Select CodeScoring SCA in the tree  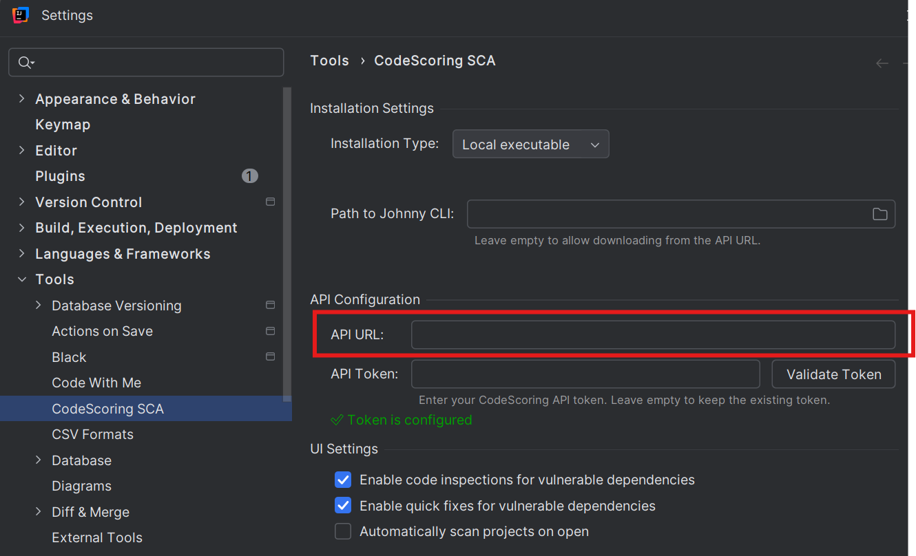107,409
